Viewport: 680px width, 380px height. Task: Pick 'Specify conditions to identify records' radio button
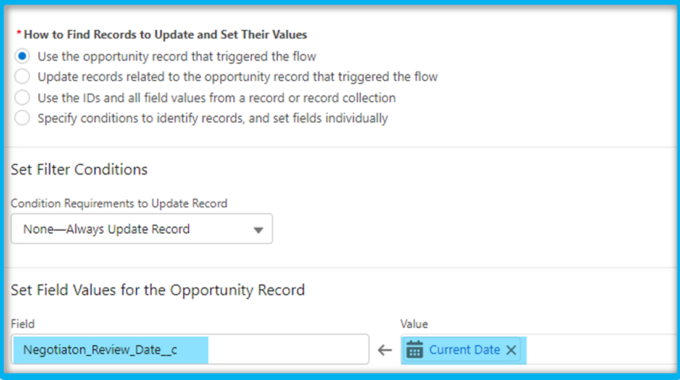pos(22,118)
